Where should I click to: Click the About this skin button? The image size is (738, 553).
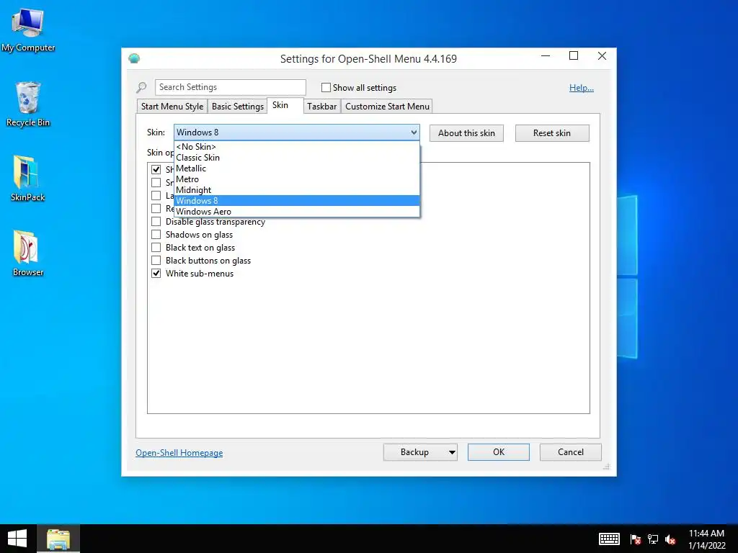tap(466, 133)
